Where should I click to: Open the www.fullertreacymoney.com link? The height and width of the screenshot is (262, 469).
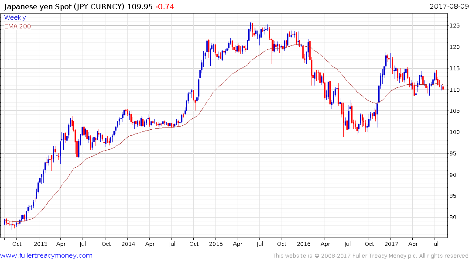46,255
